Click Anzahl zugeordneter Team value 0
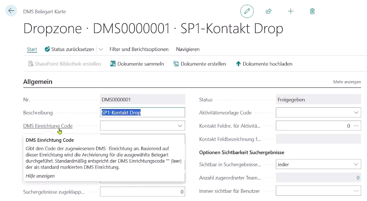 coord(358,178)
